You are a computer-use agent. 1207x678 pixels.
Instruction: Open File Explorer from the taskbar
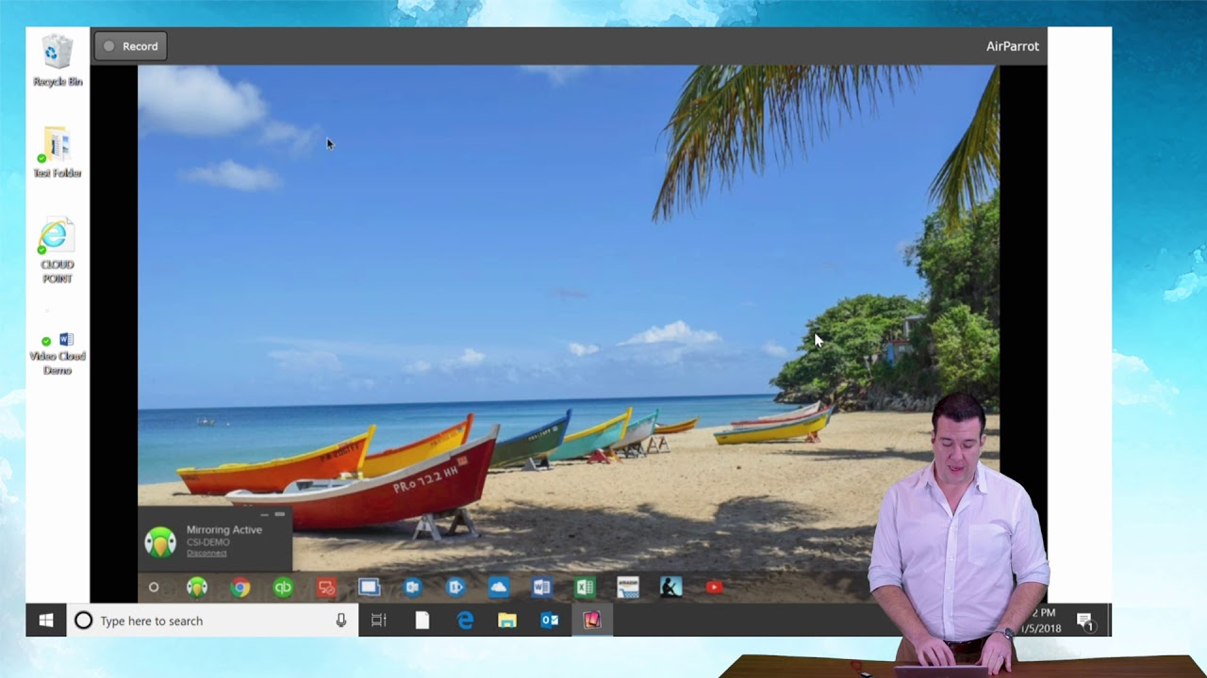[507, 621]
